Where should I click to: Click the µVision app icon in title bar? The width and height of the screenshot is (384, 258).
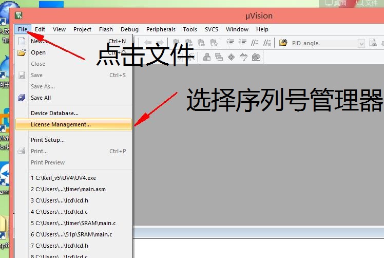click(x=18, y=15)
